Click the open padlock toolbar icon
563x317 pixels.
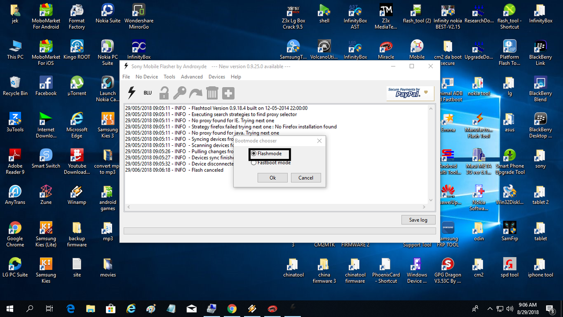click(164, 93)
